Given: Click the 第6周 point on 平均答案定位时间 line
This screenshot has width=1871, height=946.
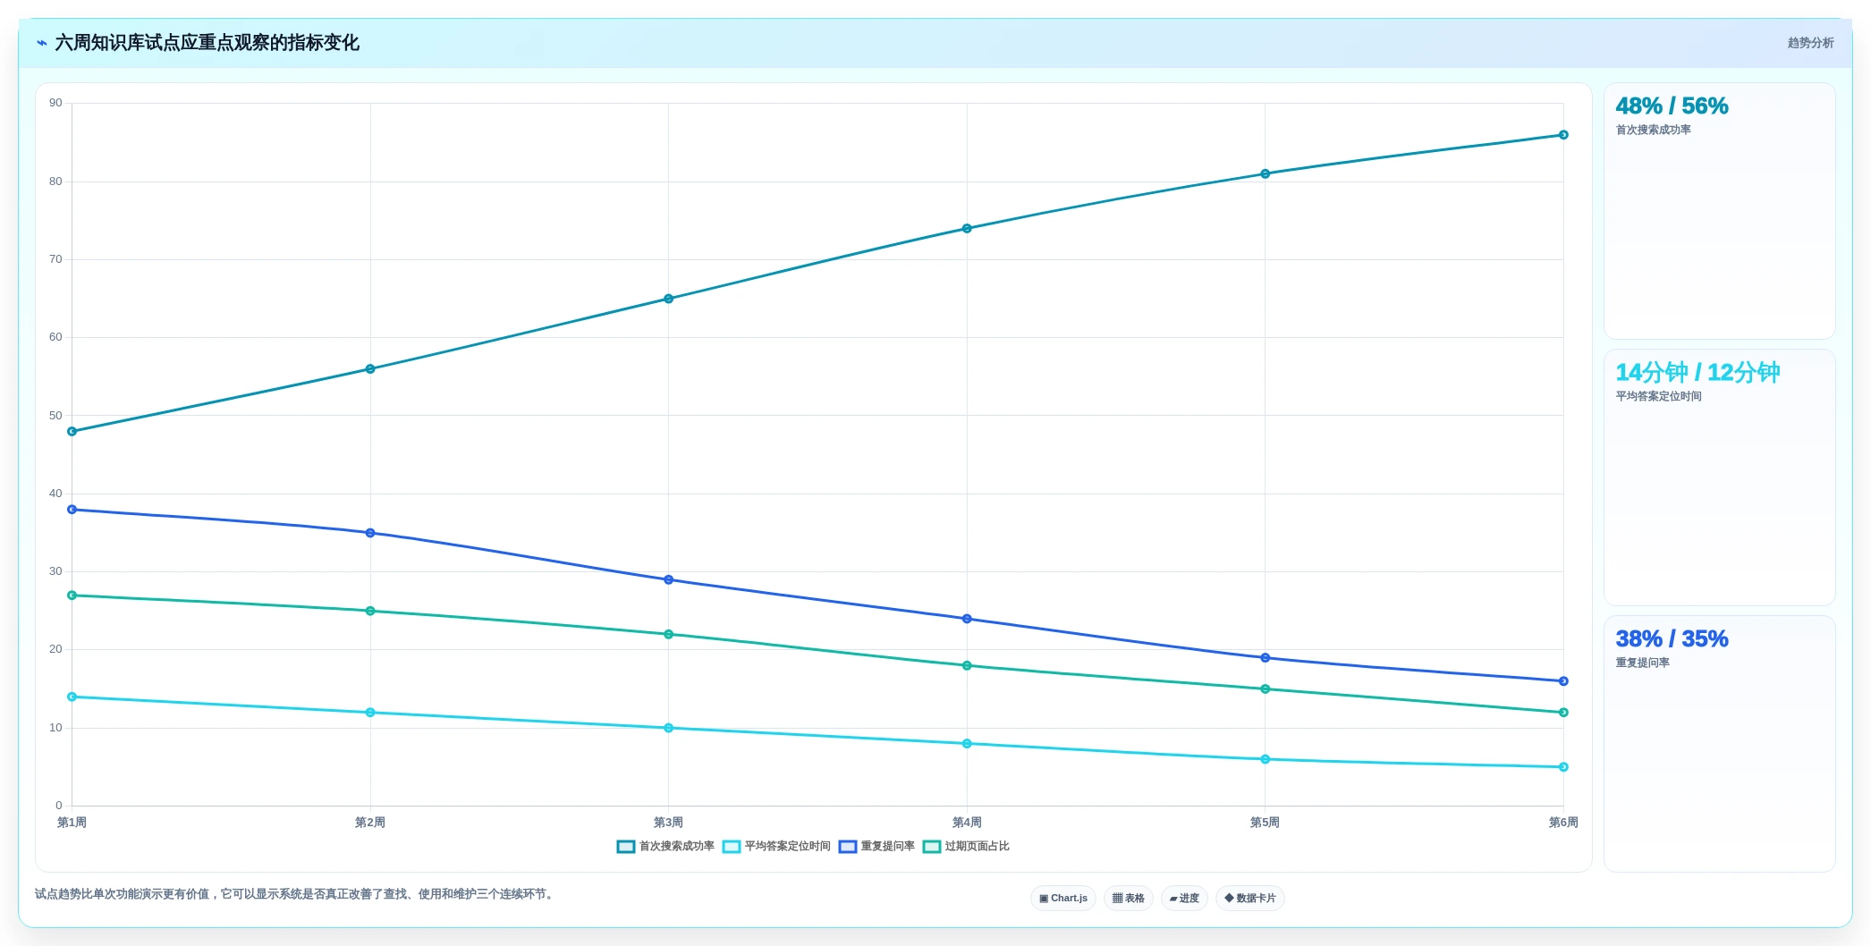Looking at the screenshot, I should click(1563, 767).
